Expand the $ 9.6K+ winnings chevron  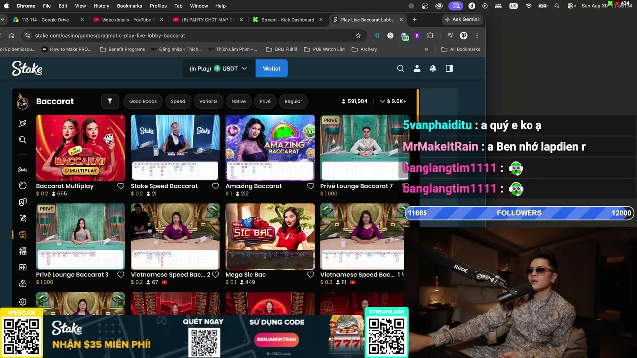click(382, 101)
